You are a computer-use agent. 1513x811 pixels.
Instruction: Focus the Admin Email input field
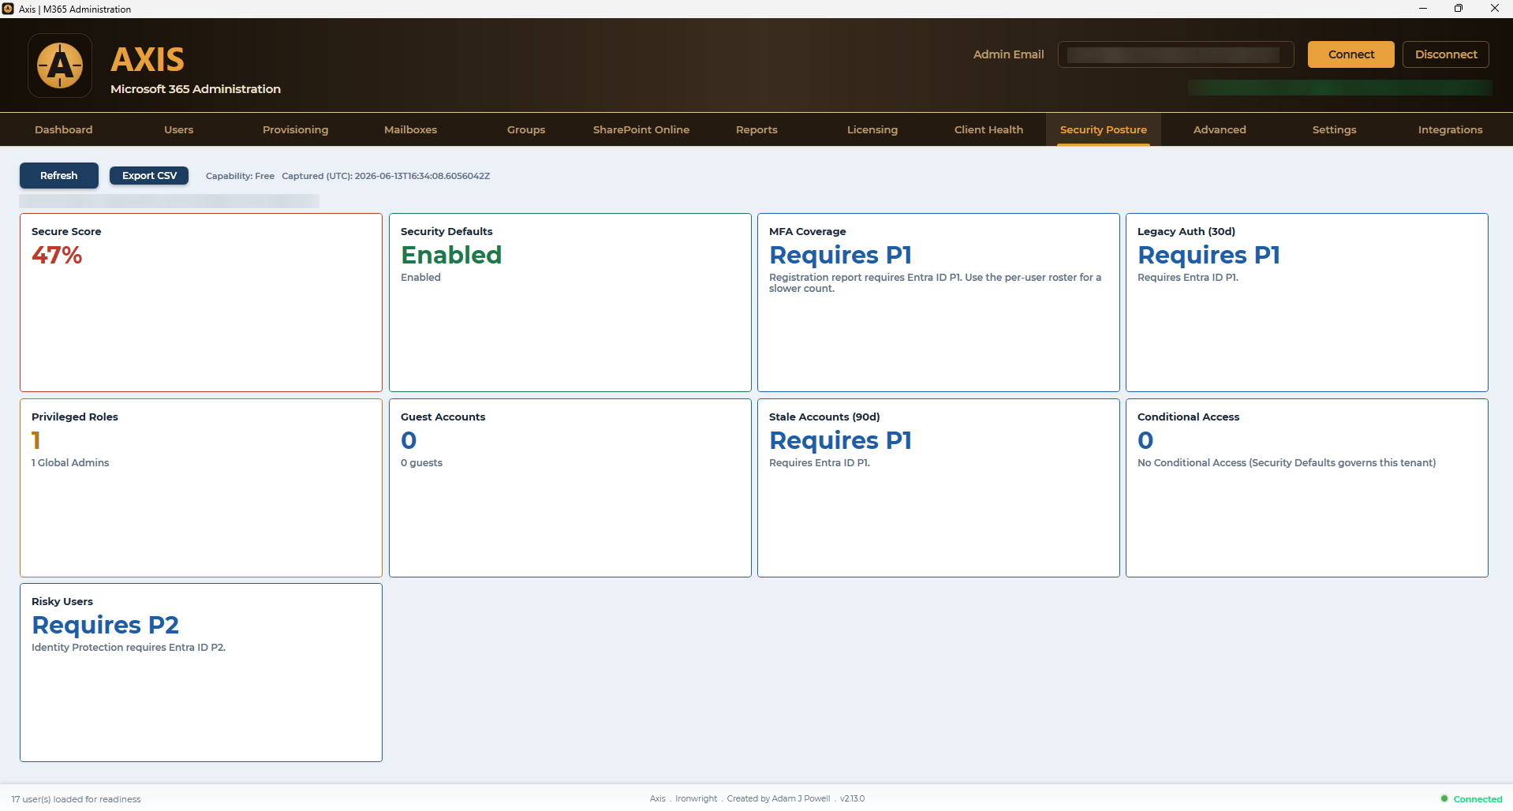(x=1176, y=54)
